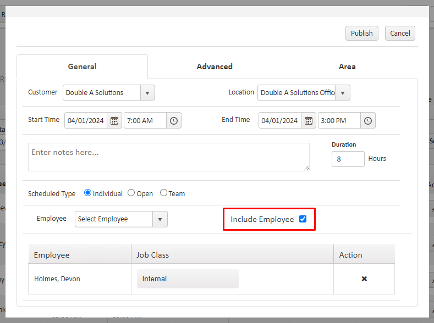The width and height of the screenshot is (434, 323).
Task: Open the General tab
Action: tap(82, 66)
